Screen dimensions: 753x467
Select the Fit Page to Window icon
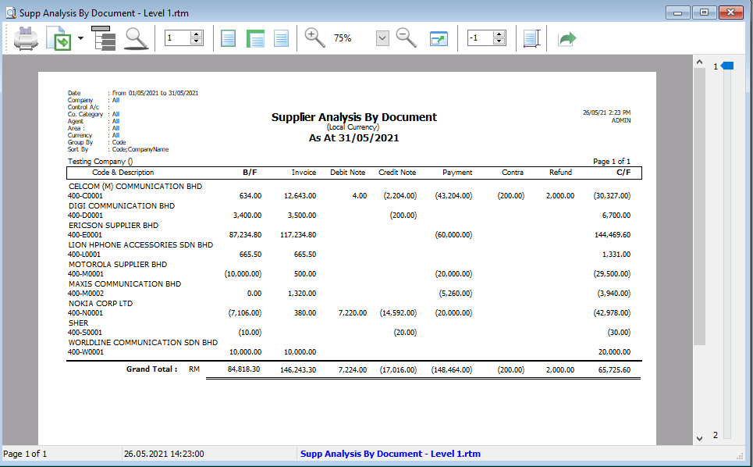pyautogui.click(x=228, y=37)
